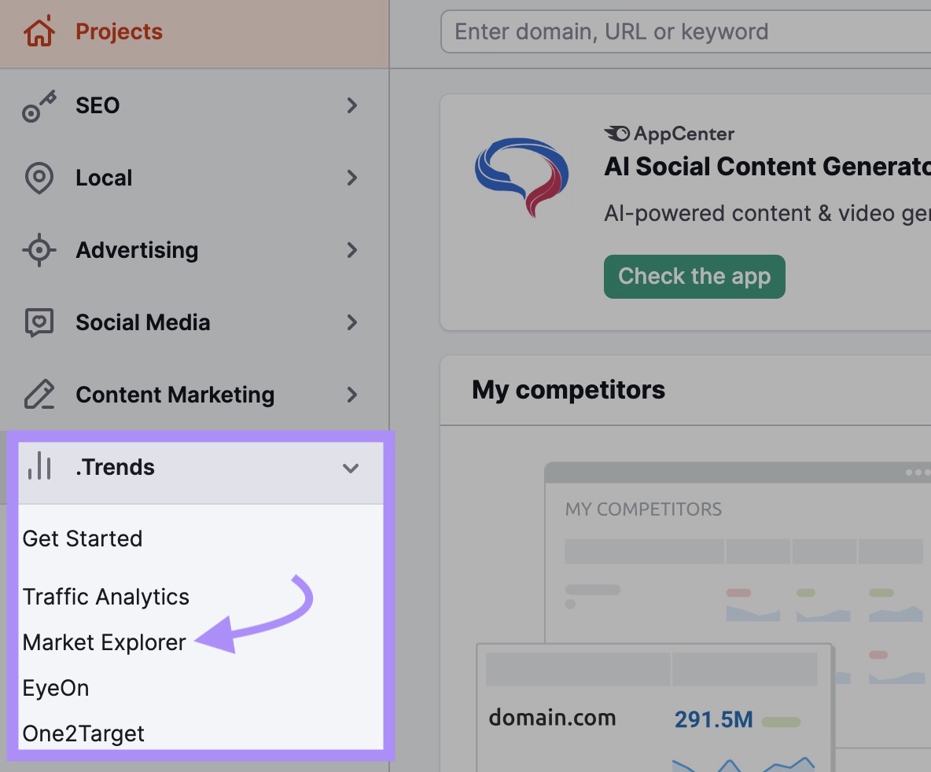Collapse the .Trends section chevron

pos(351,467)
